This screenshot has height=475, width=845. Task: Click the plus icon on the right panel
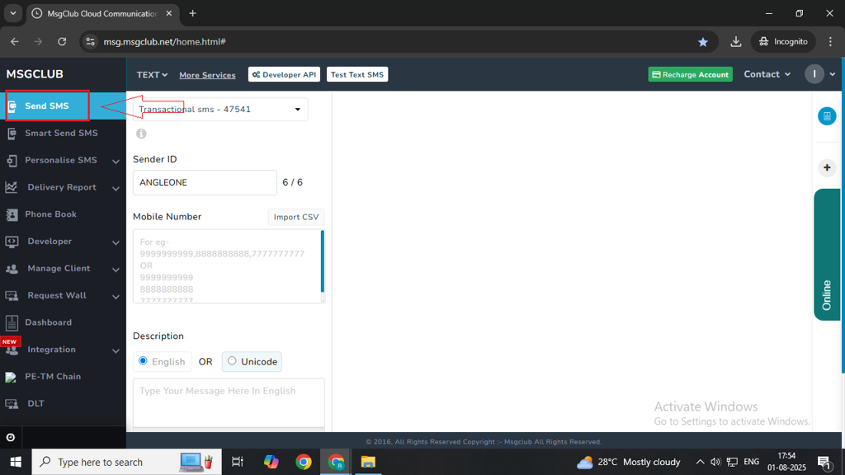827,168
